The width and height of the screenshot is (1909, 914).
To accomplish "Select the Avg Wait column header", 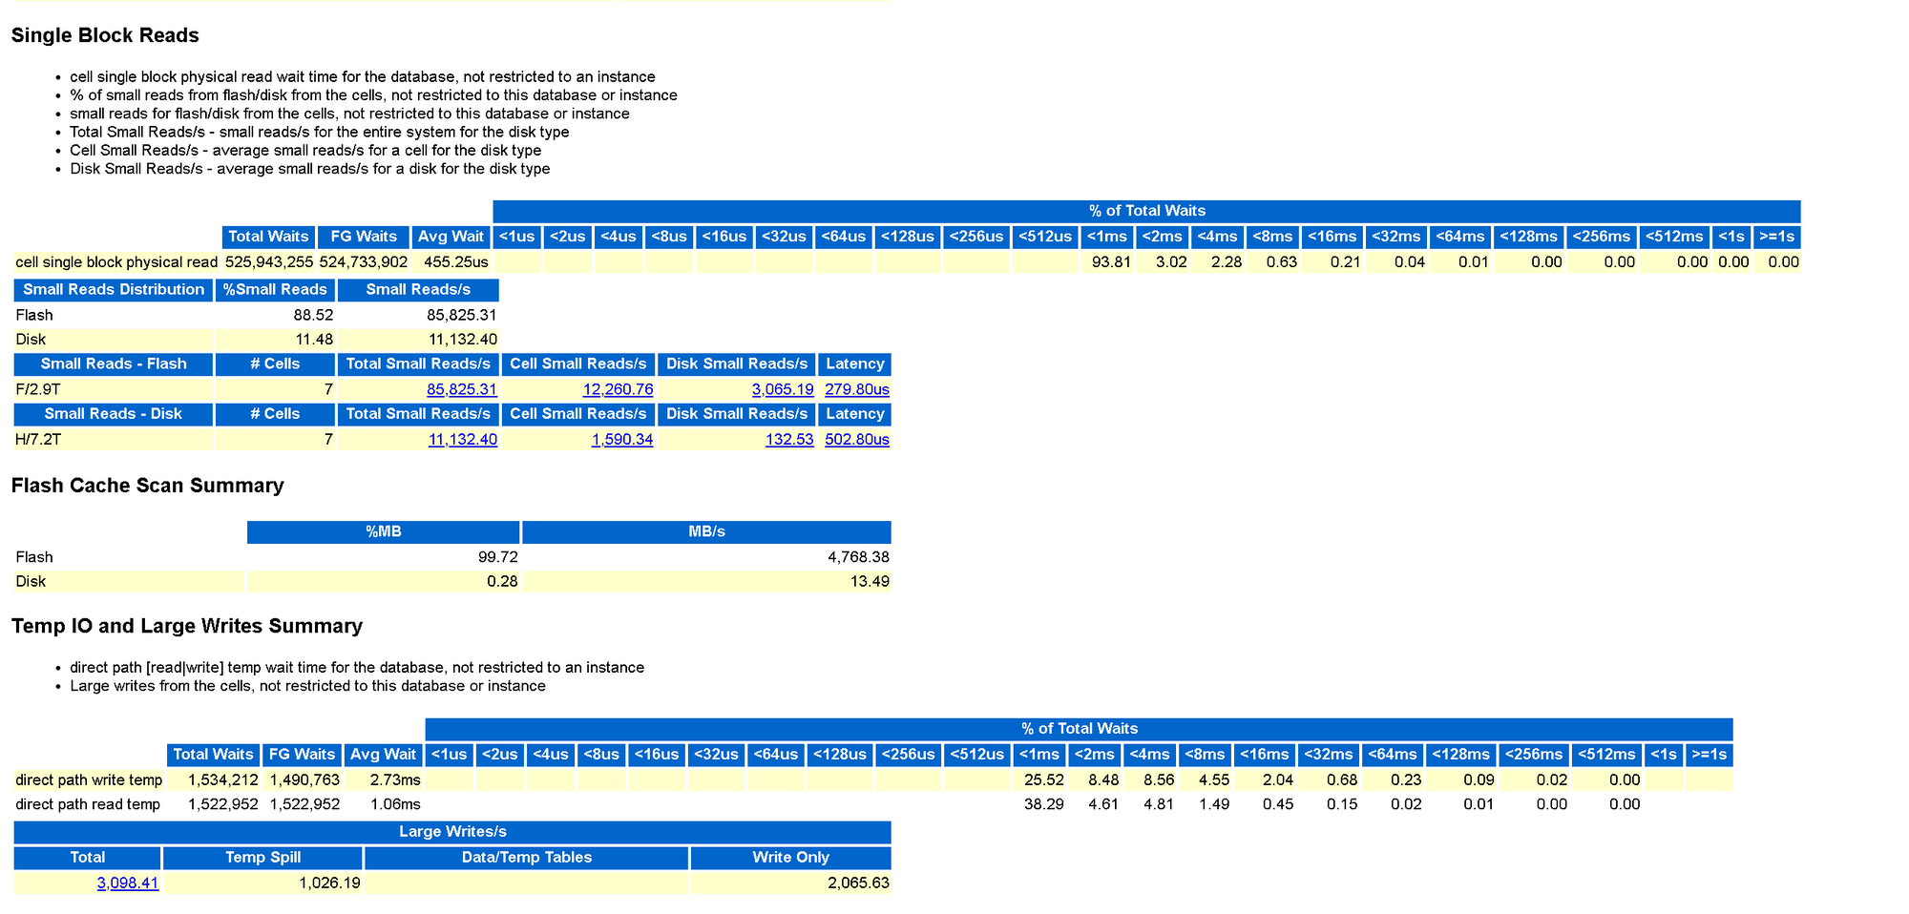I will [x=451, y=236].
